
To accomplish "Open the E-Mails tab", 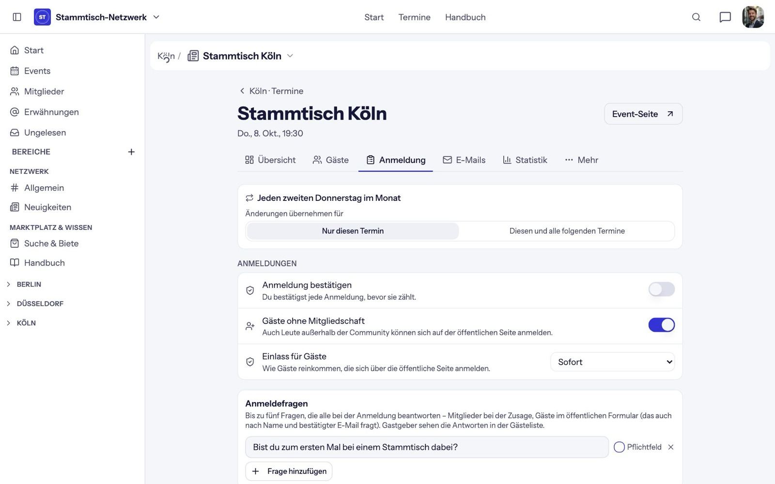I will (x=464, y=160).
